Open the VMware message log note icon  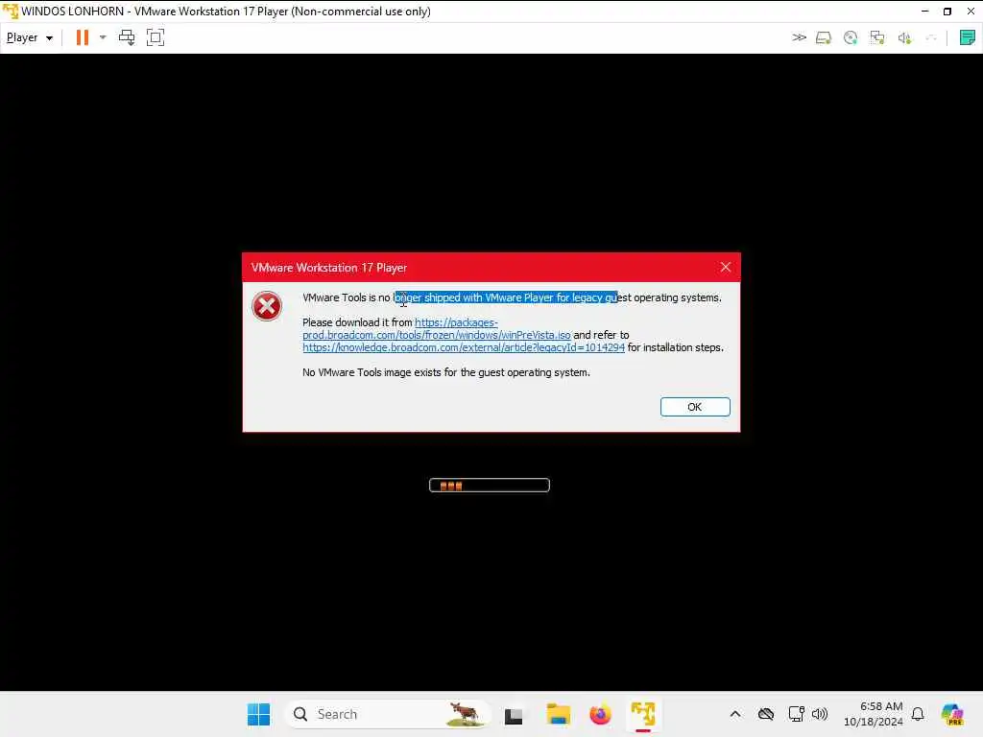[x=968, y=37]
